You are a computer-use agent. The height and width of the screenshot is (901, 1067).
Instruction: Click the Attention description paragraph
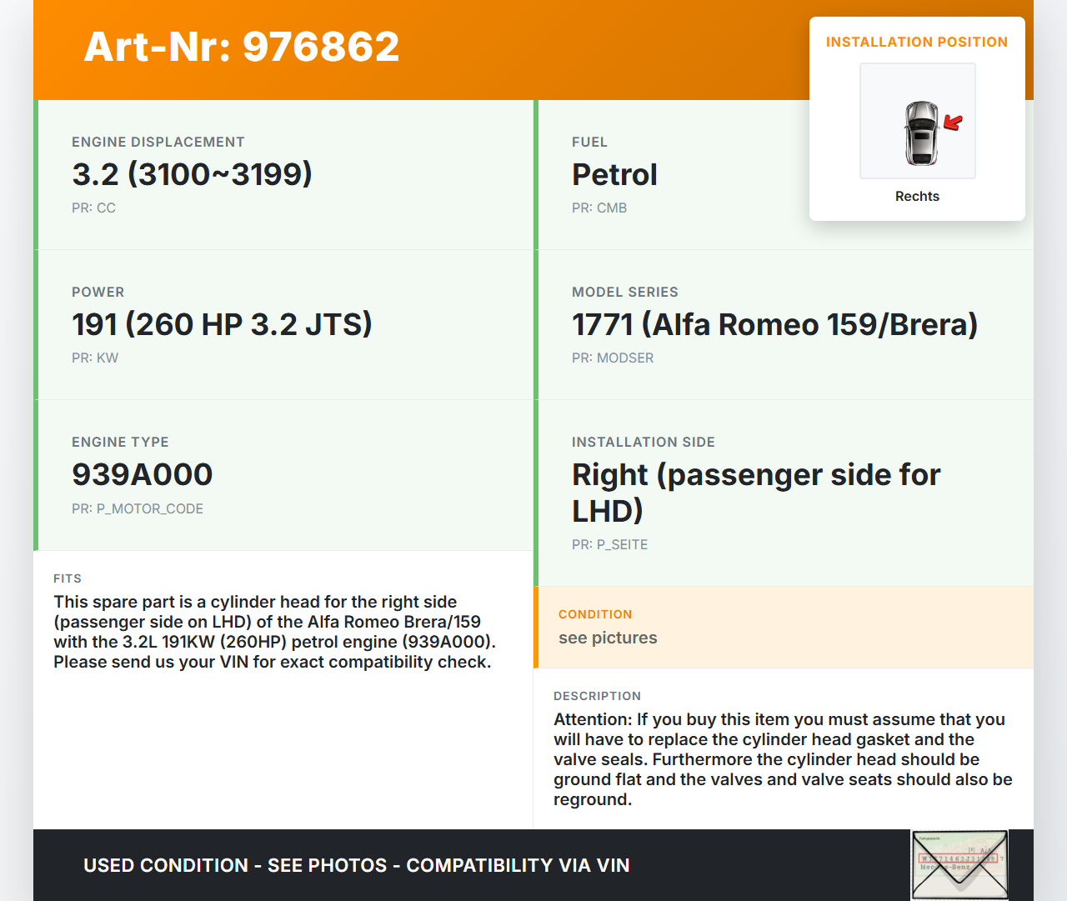(x=782, y=759)
